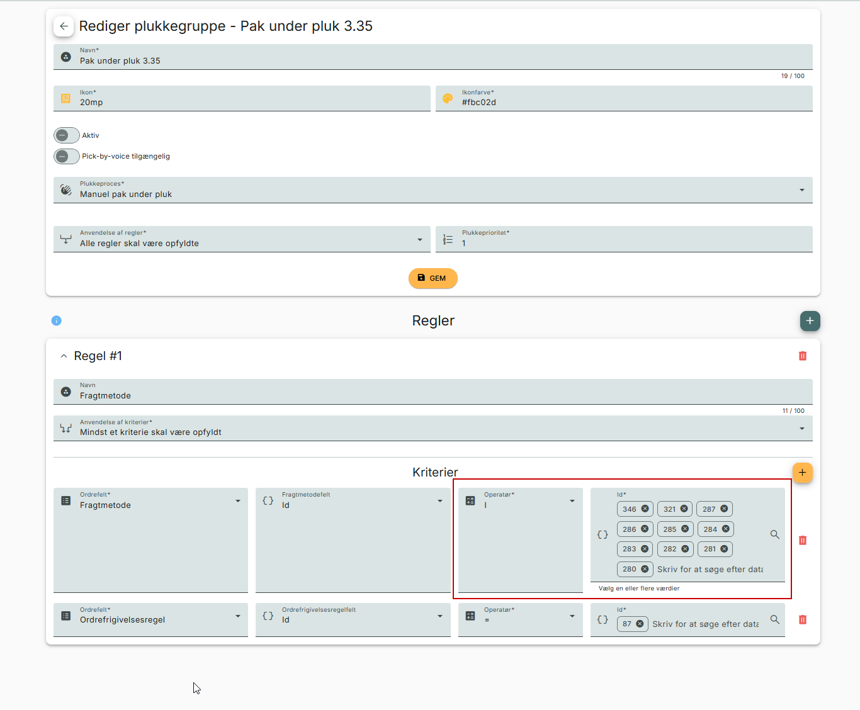The width and height of the screenshot is (860, 710).
Task: Open Operatør dropdown showing equals sign
Action: point(521,620)
